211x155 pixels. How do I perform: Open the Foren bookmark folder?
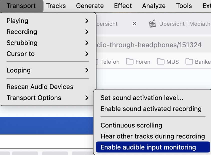[138, 62]
